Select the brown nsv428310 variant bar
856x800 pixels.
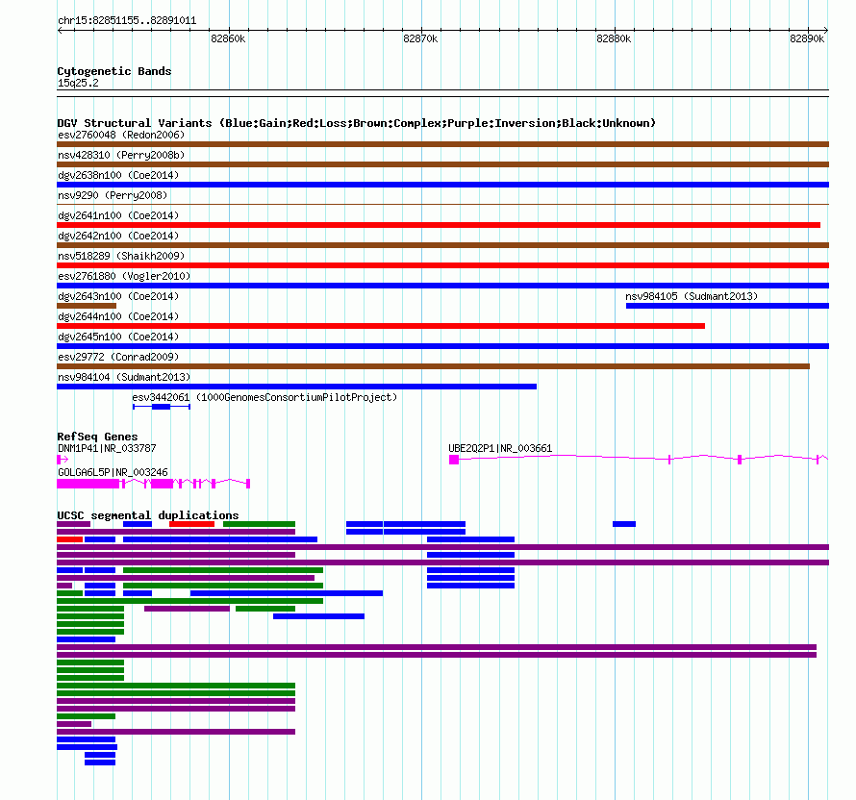pyautogui.click(x=442, y=164)
